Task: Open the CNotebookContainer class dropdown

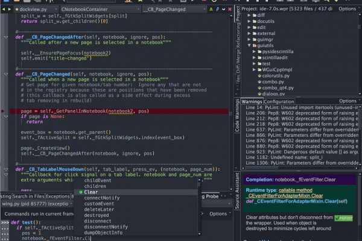Action: (100, 9)
